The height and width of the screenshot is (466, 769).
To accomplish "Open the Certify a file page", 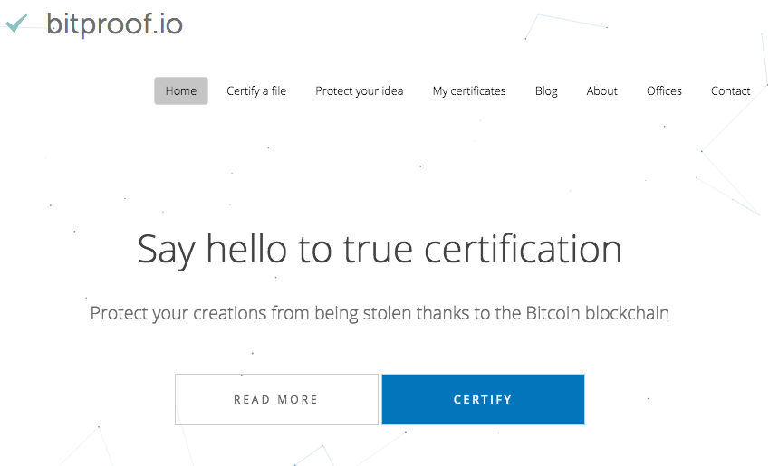I will [x=256, y=90].
